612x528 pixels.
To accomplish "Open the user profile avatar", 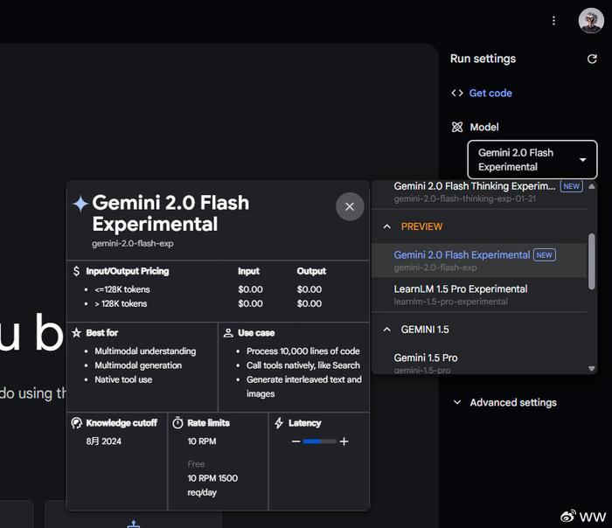I will coord(591,21).
